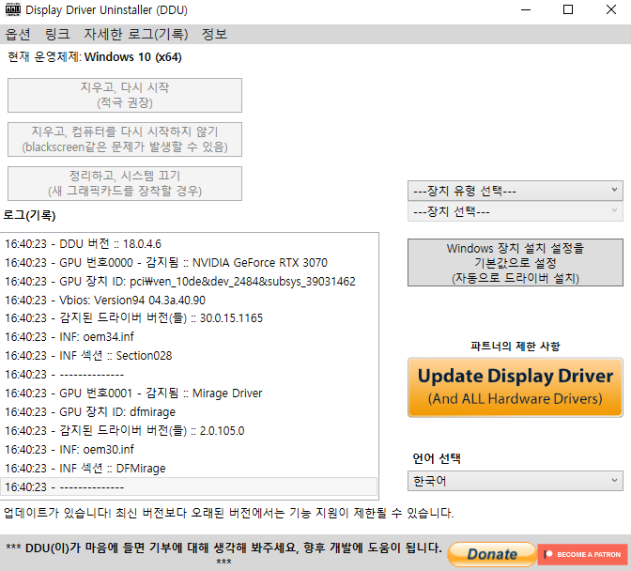This screenshot has width=631, height=571.
Task: Click the 파트너의 제한 사항 label
Action: 516,346
